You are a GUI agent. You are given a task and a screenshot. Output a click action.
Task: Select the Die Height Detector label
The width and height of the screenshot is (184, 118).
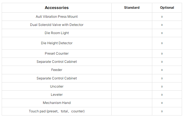click(57, 43)
